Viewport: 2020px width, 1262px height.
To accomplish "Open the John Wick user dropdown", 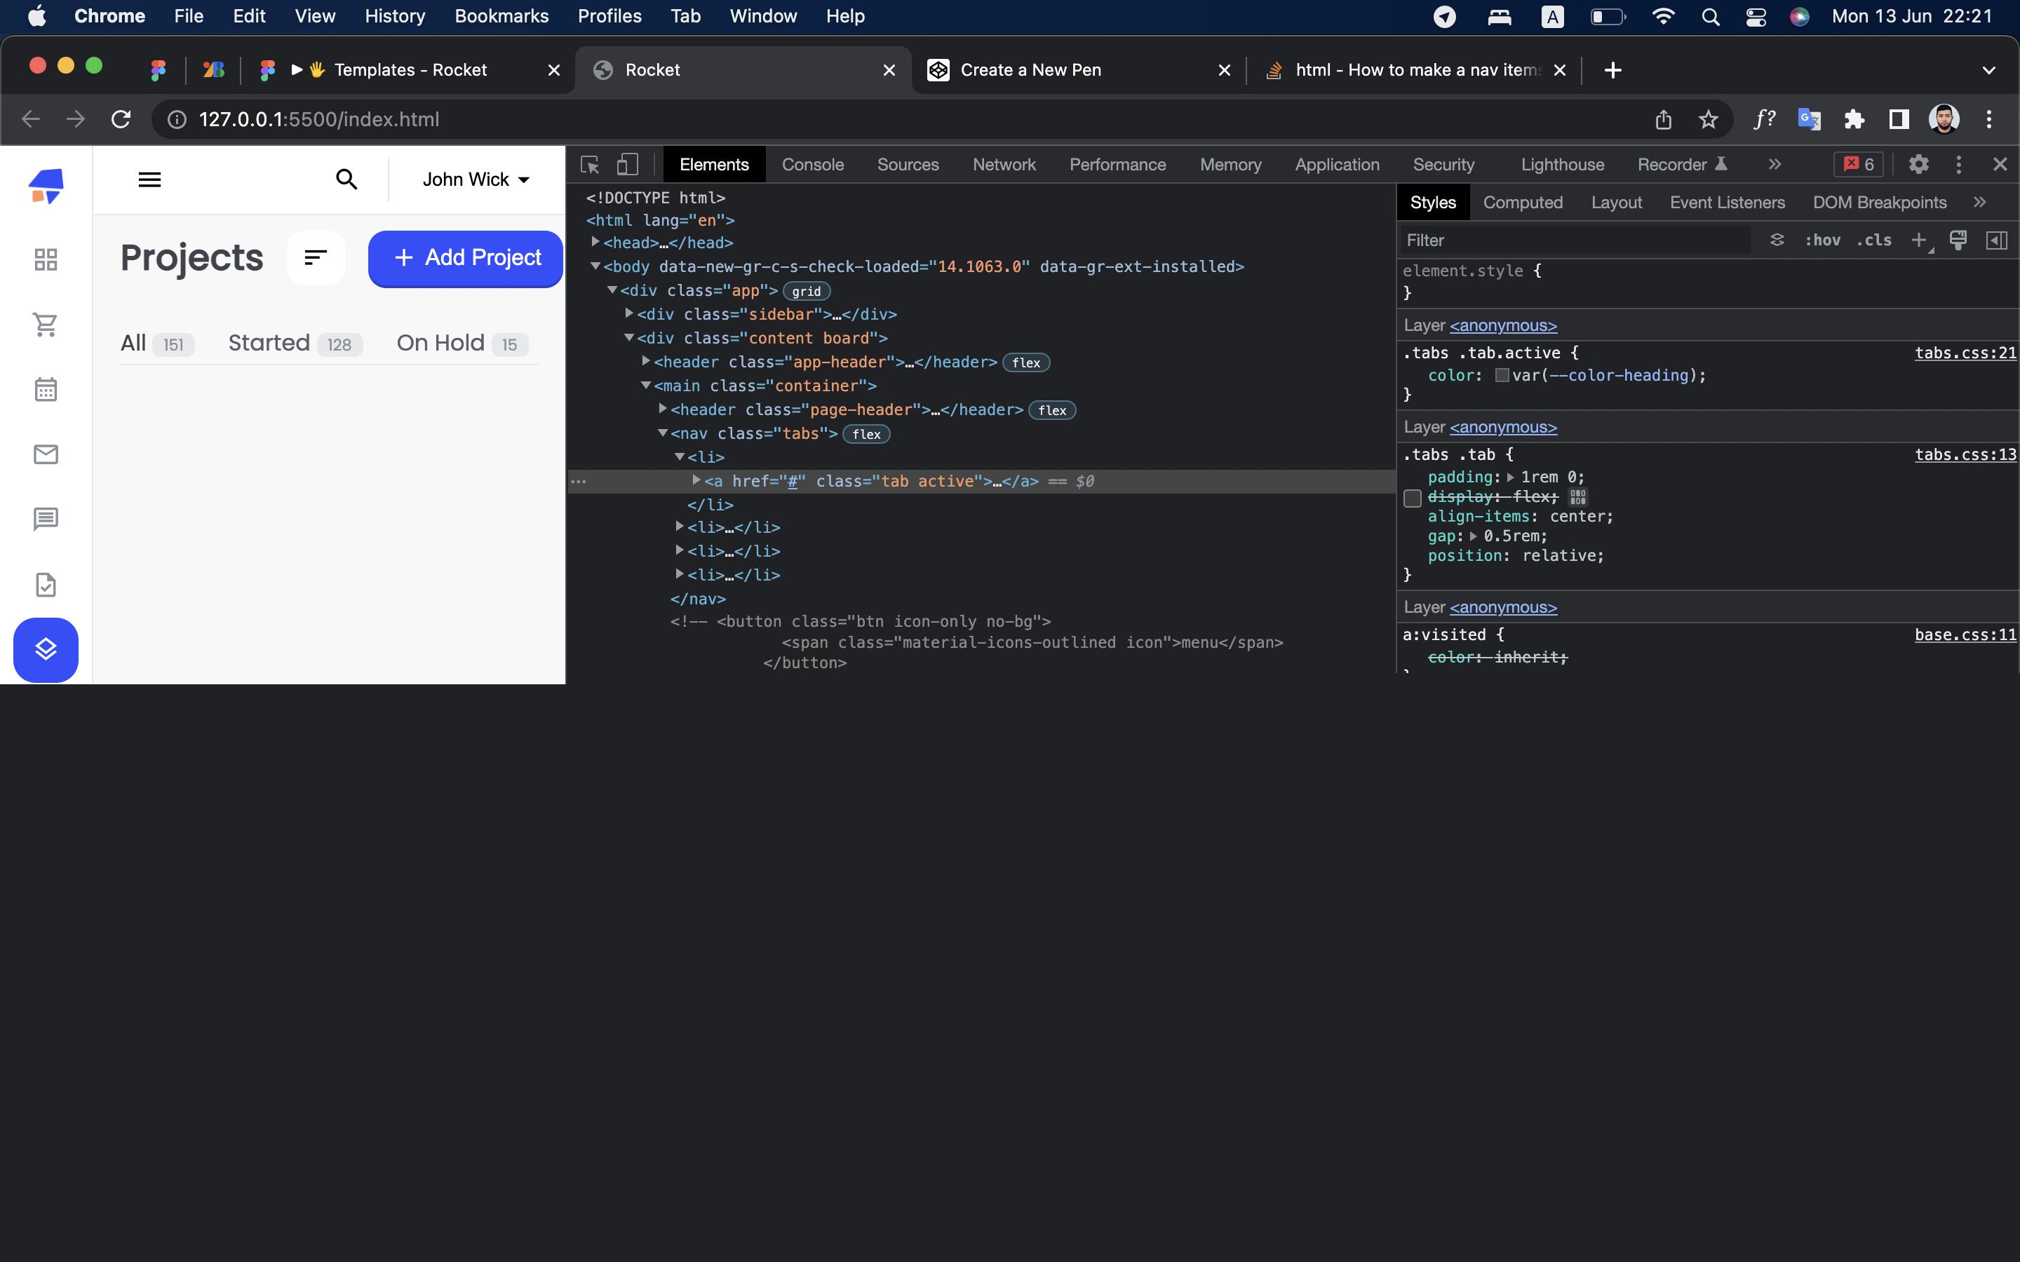I will coord(476,179).
